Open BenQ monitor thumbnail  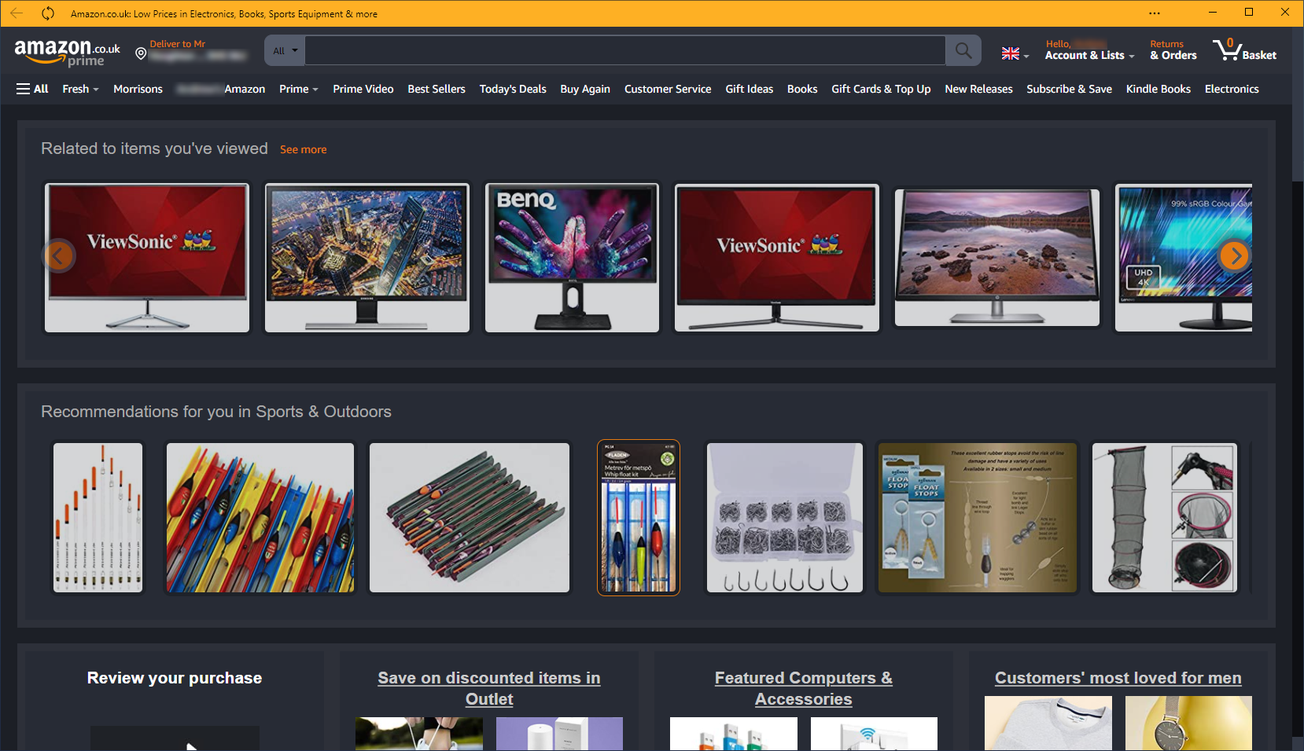572,258
